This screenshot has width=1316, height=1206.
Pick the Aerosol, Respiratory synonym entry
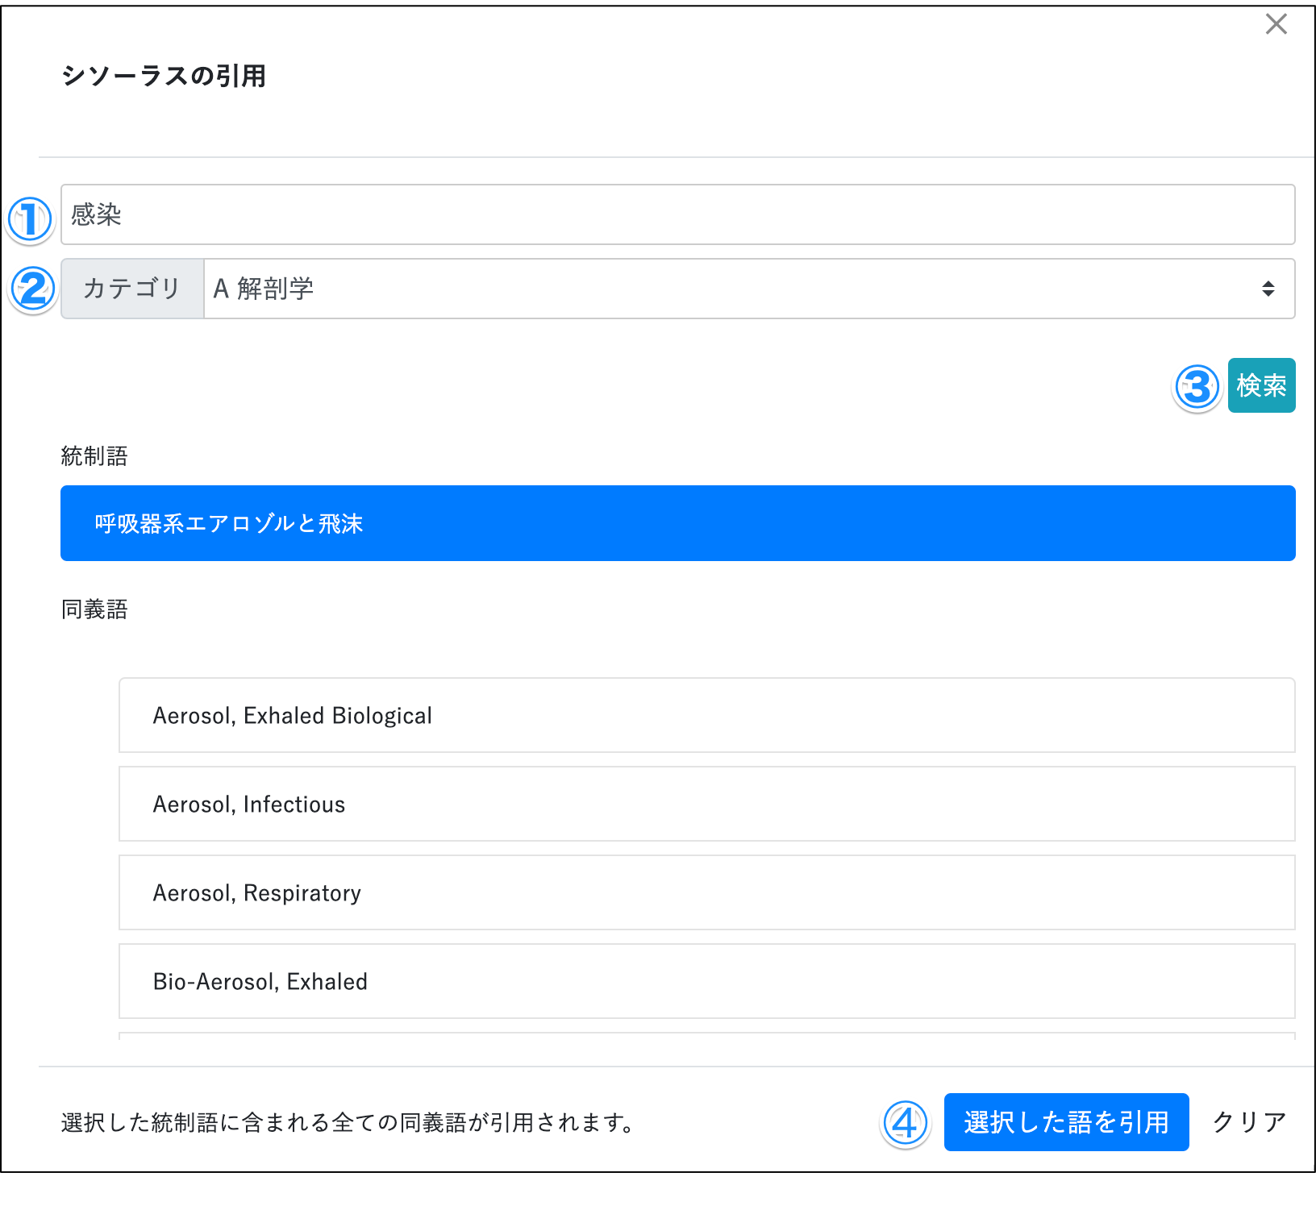tap(706, 892)
